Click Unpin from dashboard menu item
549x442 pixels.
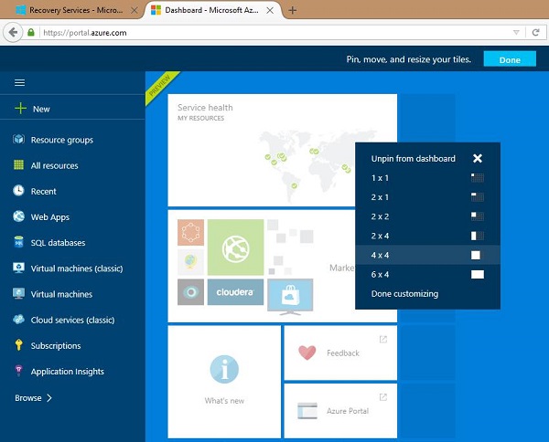coord(414,159)
